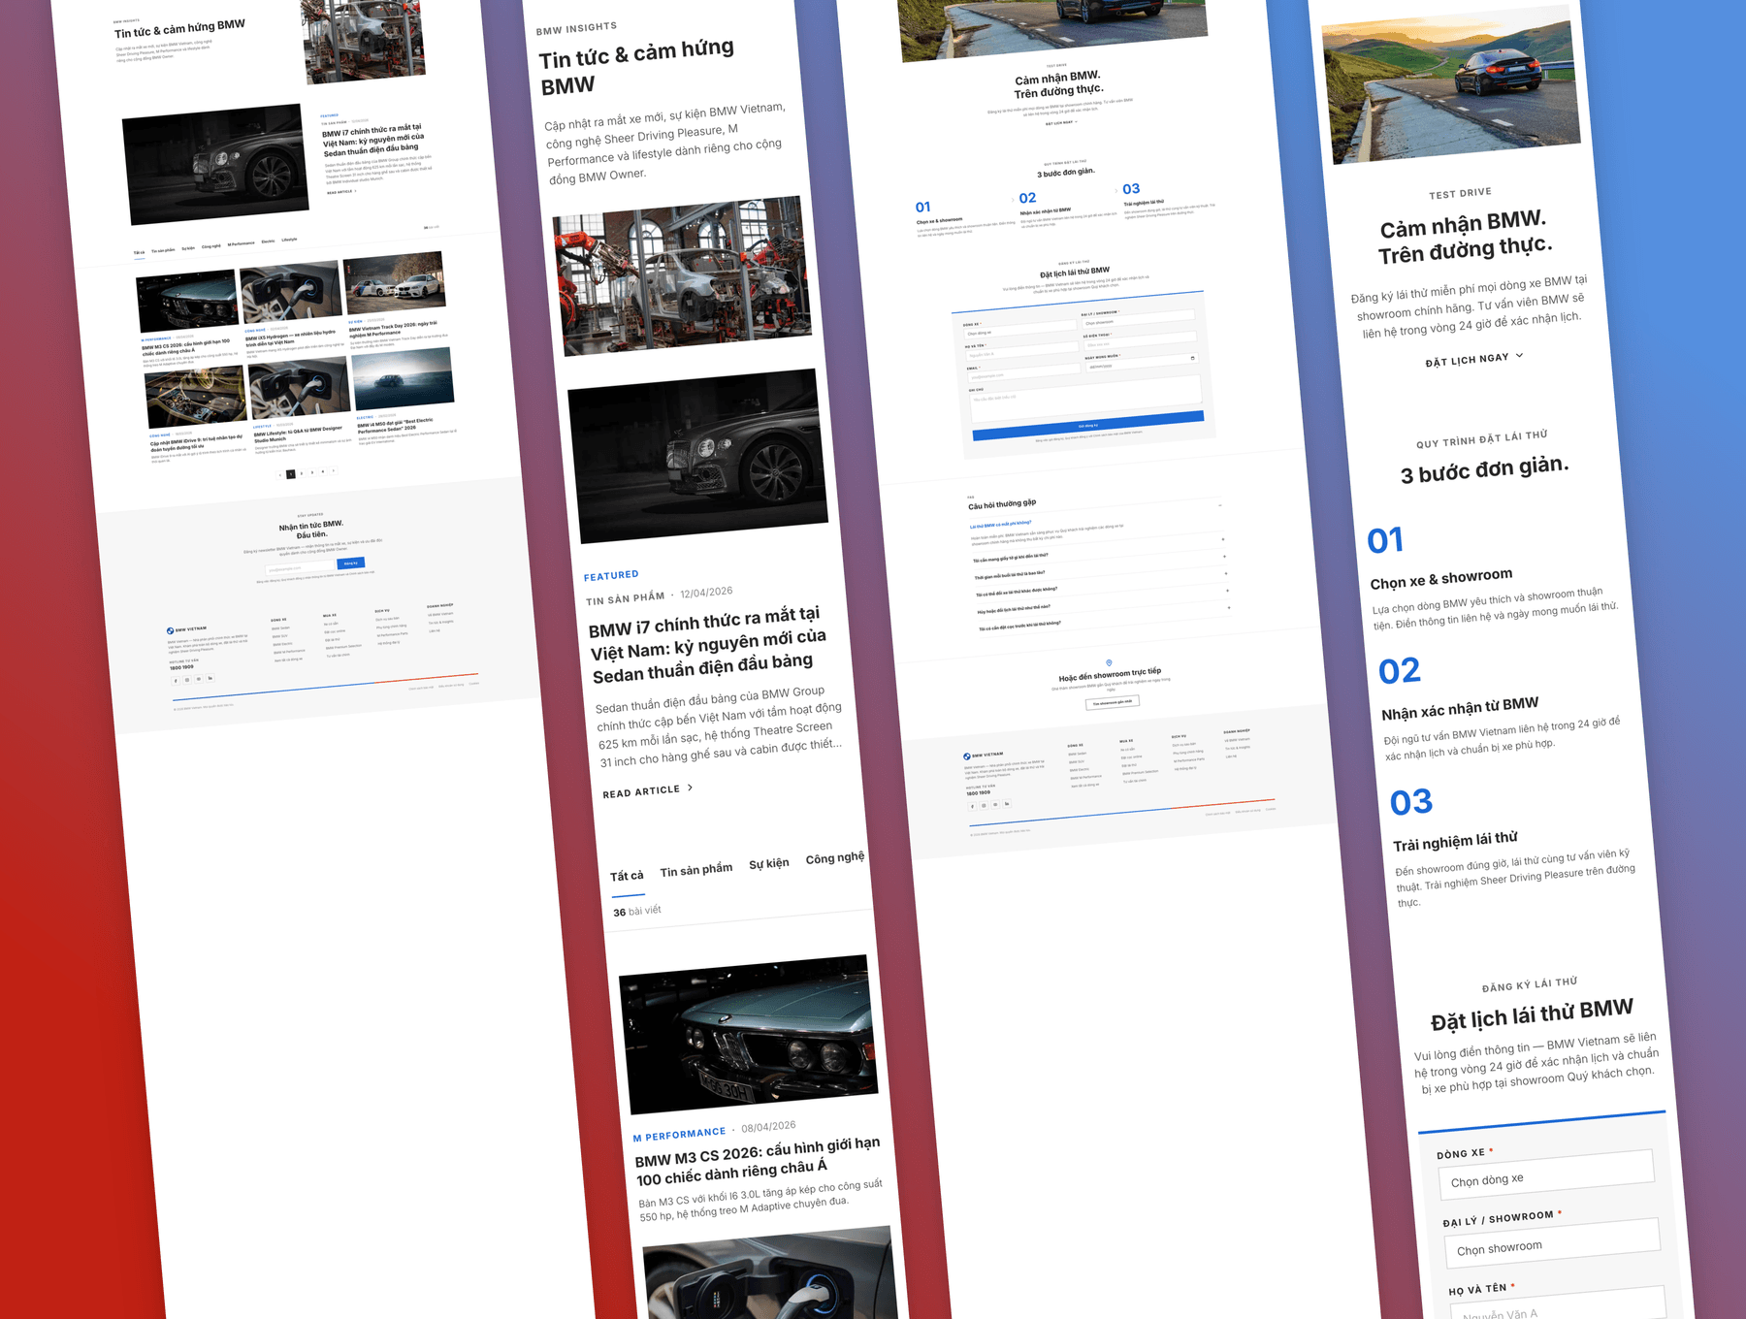The height and width of the screenshot is (1319, 1746).
Task: Open M3 CS 2026 article thumbnail, mobile news
Action: click(x=748, y=1034)
